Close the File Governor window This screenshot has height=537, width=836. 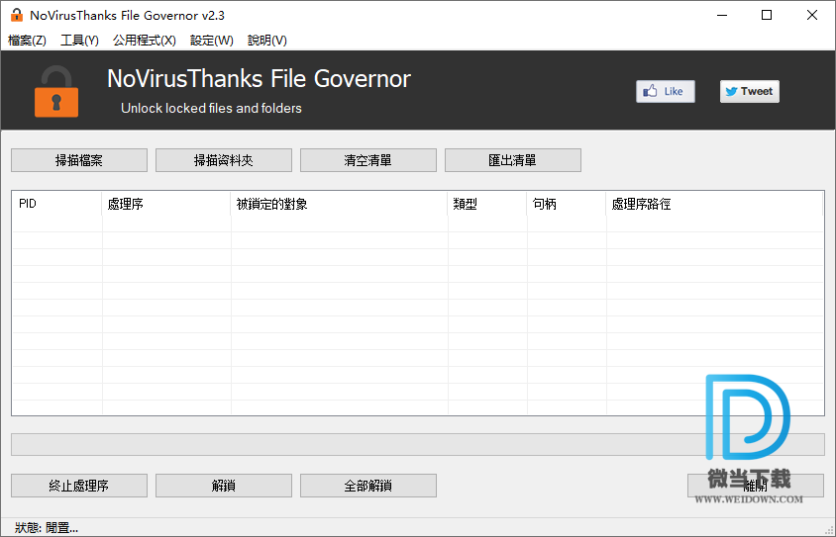pyautogui.click(x=812, y=15)
